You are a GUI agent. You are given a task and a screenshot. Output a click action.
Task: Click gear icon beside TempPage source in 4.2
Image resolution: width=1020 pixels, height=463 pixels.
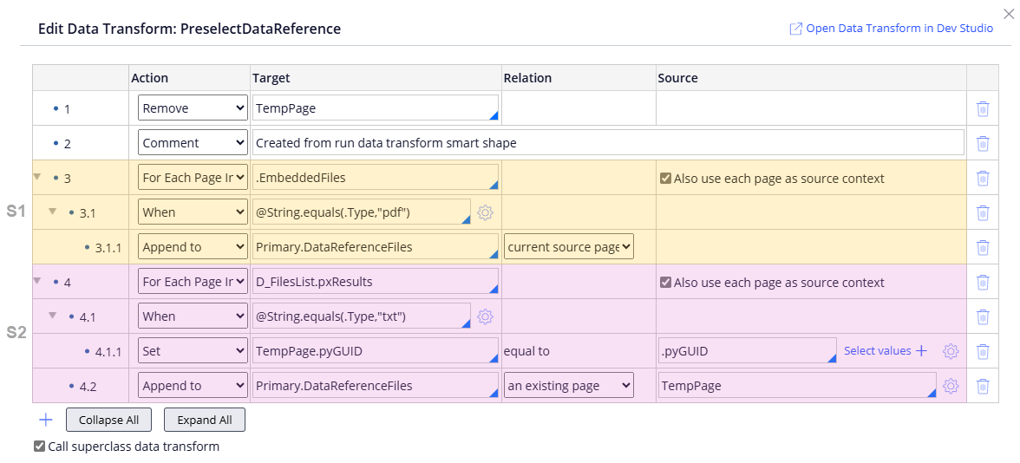951,386
